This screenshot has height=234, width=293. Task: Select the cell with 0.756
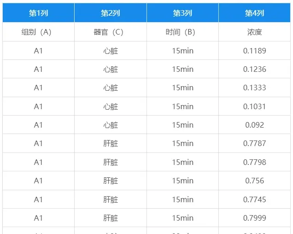click(255, 181)
